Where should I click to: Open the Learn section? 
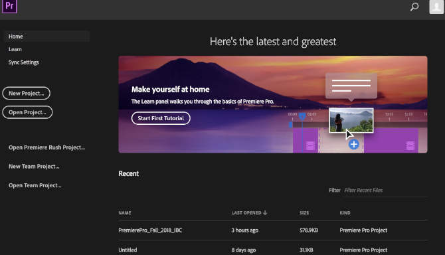coord(15,49)
